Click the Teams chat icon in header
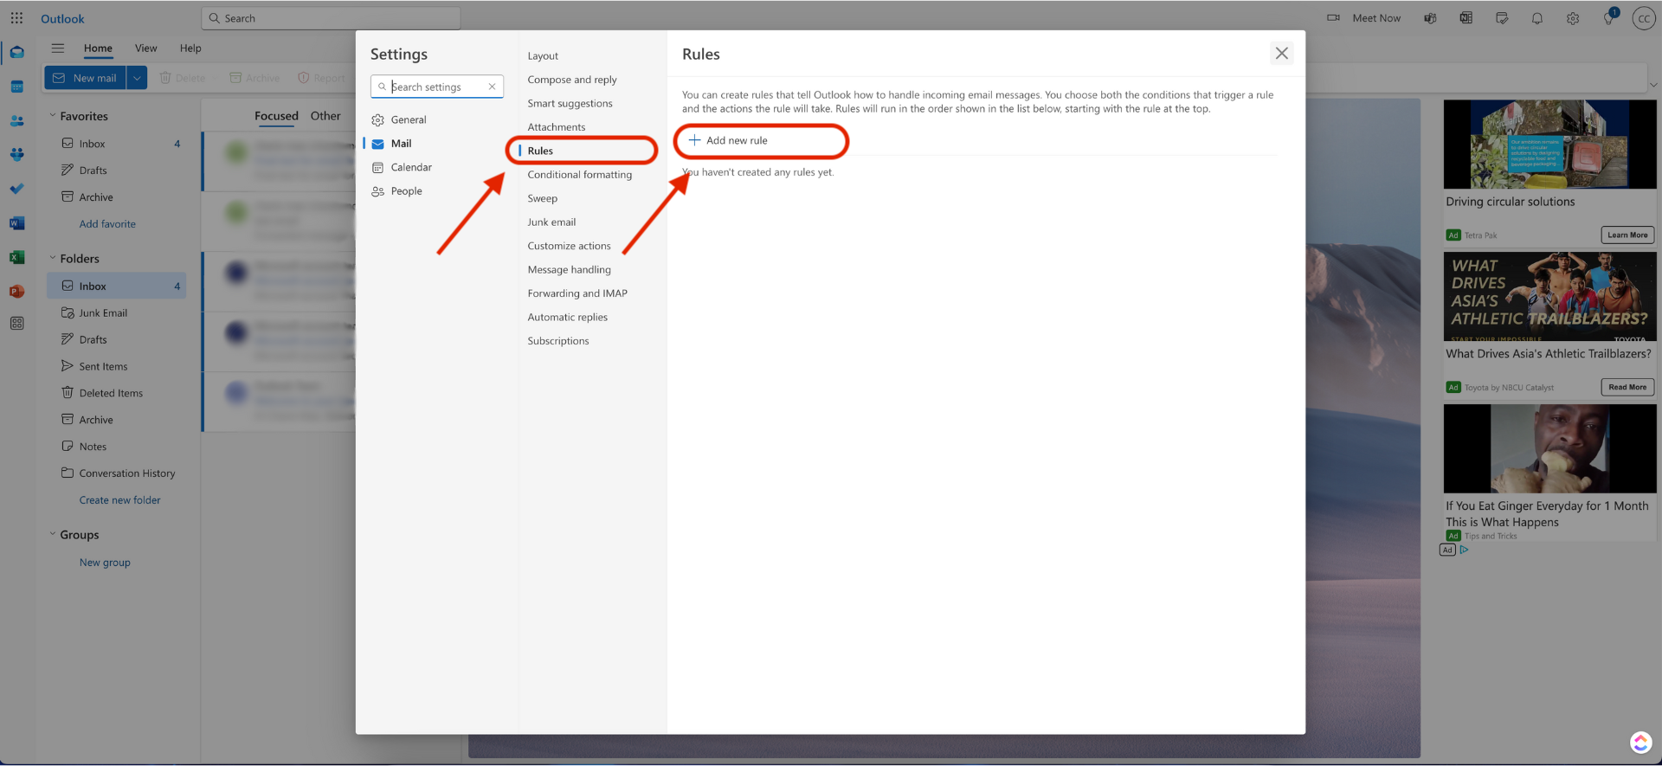The width and height of the screenshot is (1662, 766). point(1430,18)
